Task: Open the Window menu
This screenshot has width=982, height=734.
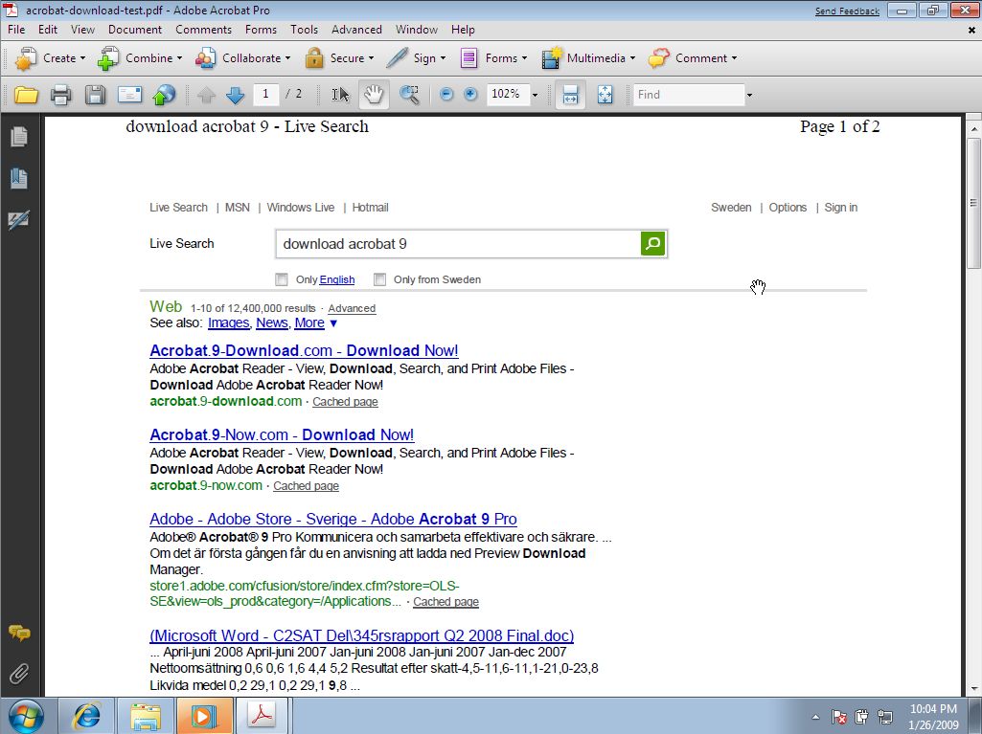Action: [x=417, y=30]
